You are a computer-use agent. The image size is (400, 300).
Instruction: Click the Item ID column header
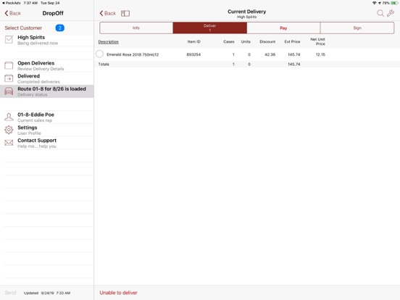pyautogui.click(x=194, y=41)
